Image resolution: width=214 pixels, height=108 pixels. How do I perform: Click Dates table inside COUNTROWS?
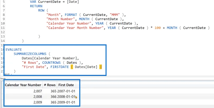(72, 63)
